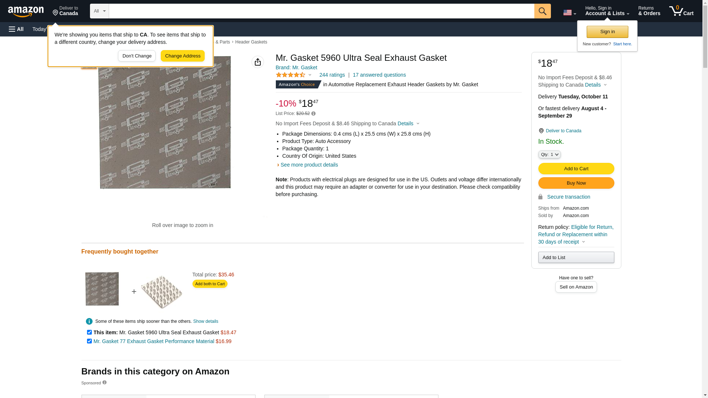Image resolution: width=708 pixels, height=398 pixels.
Task: Click the search text field
Action: coord(321,11)
